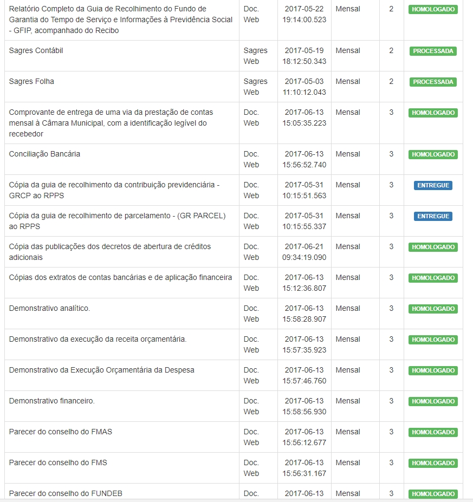The width and height of the screenshot is (473, 502).
Task: Click the timestamp 2017-06-21 09:34:19.090
Action: (x=304, y=252)
